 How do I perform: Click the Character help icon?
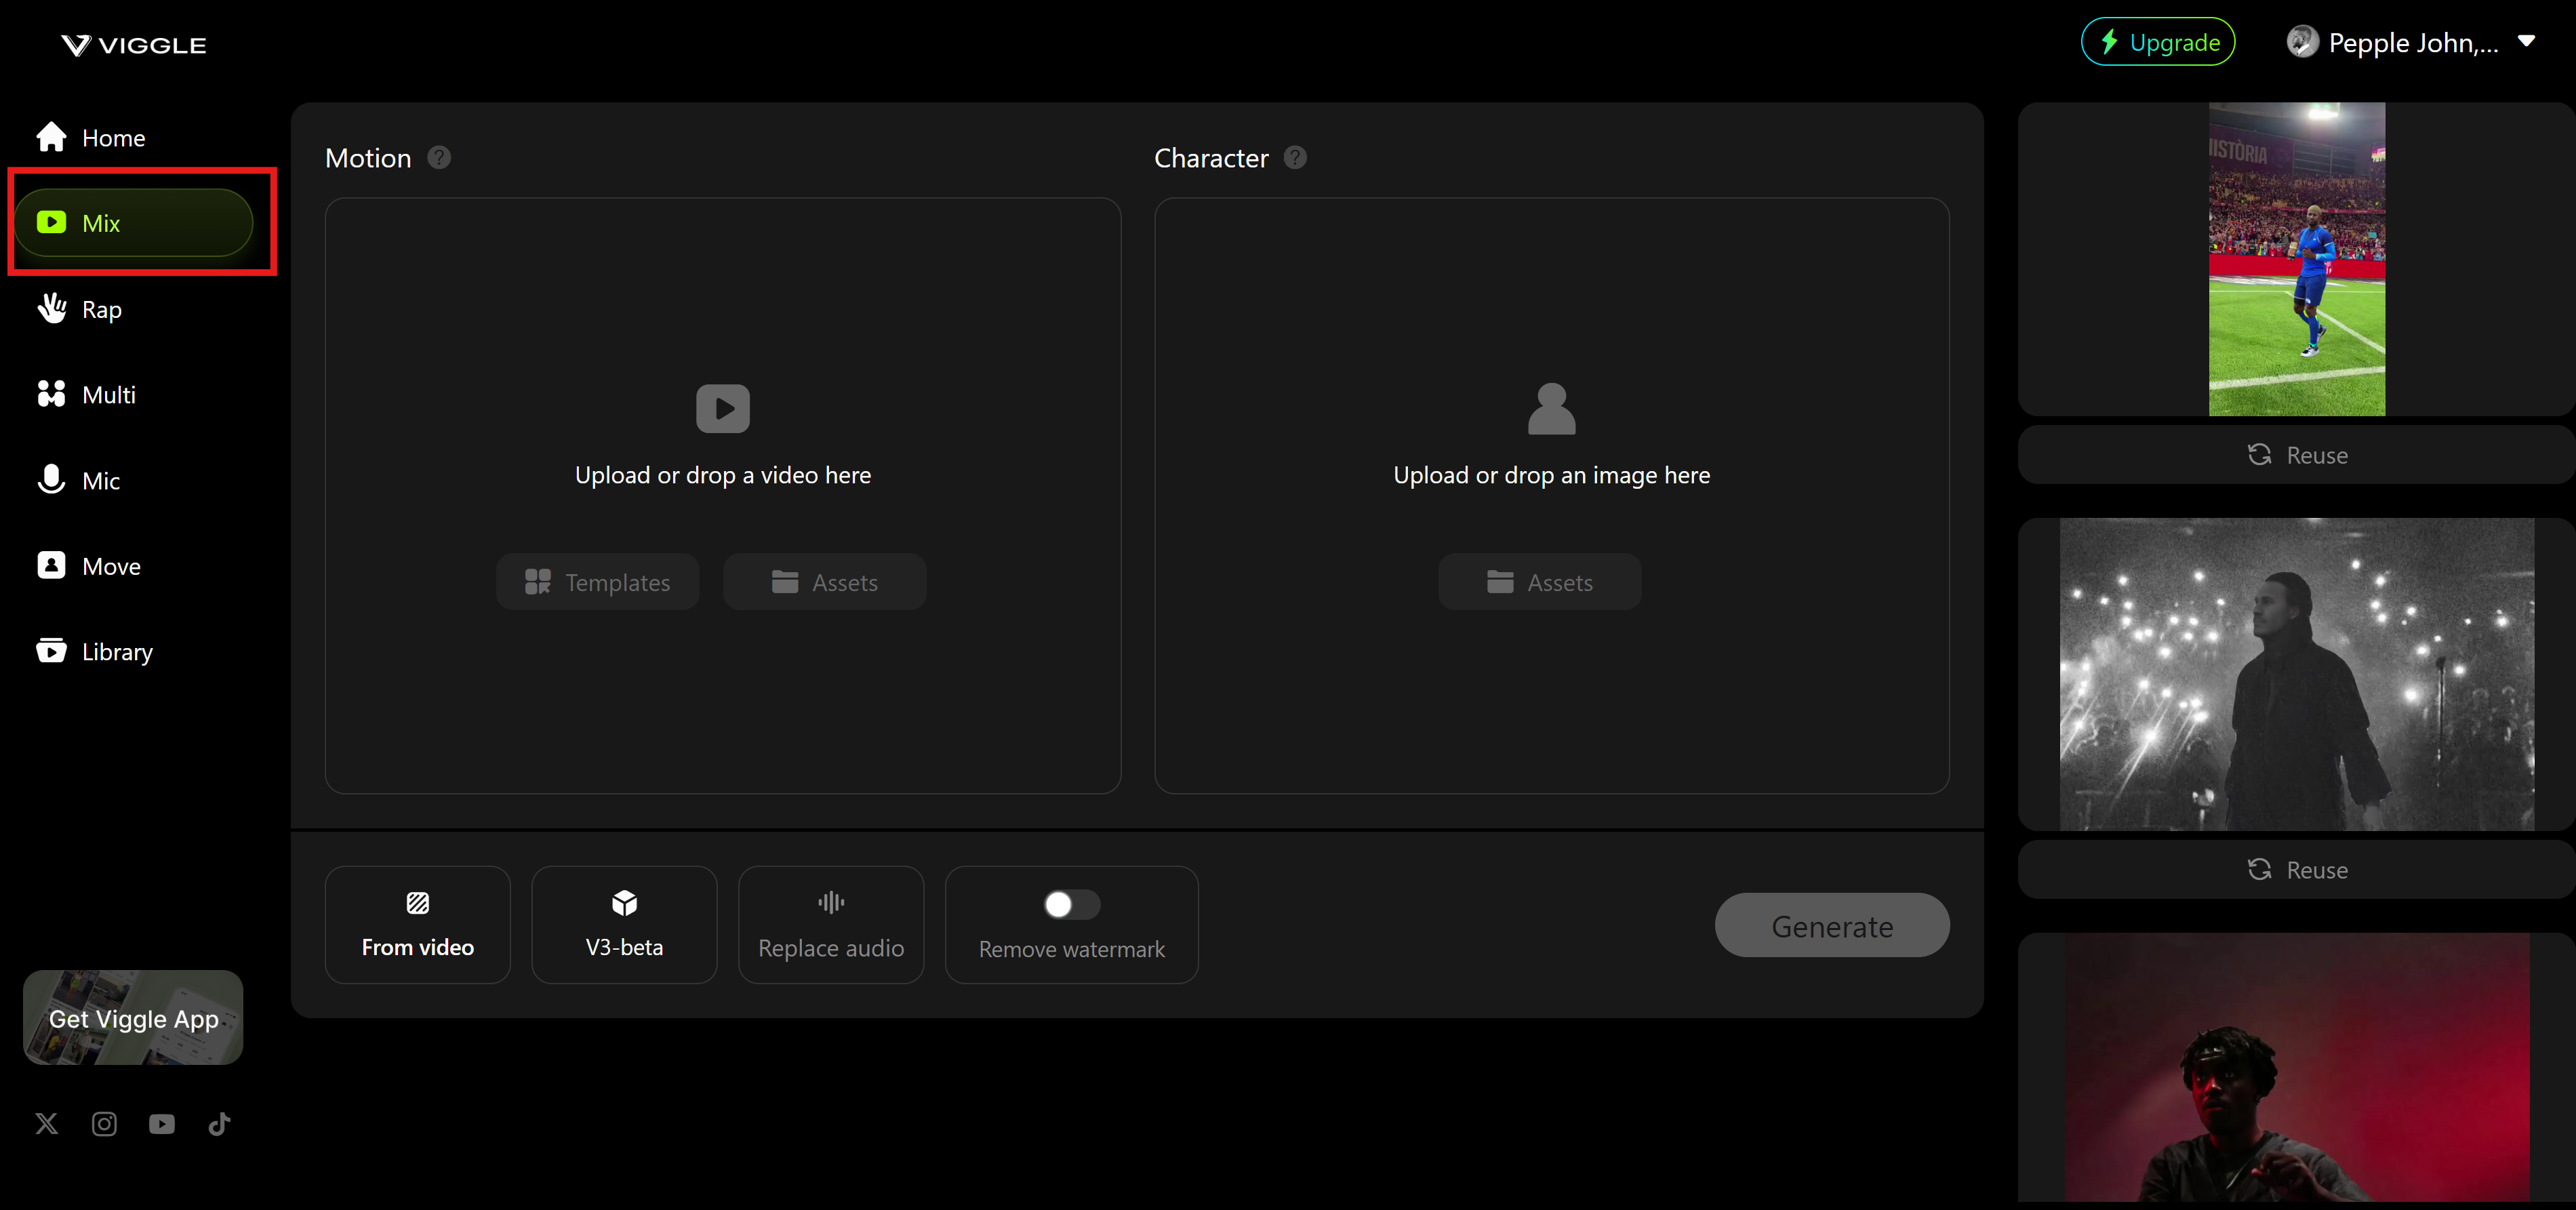pyautogui.click(x=1294, y=157)
